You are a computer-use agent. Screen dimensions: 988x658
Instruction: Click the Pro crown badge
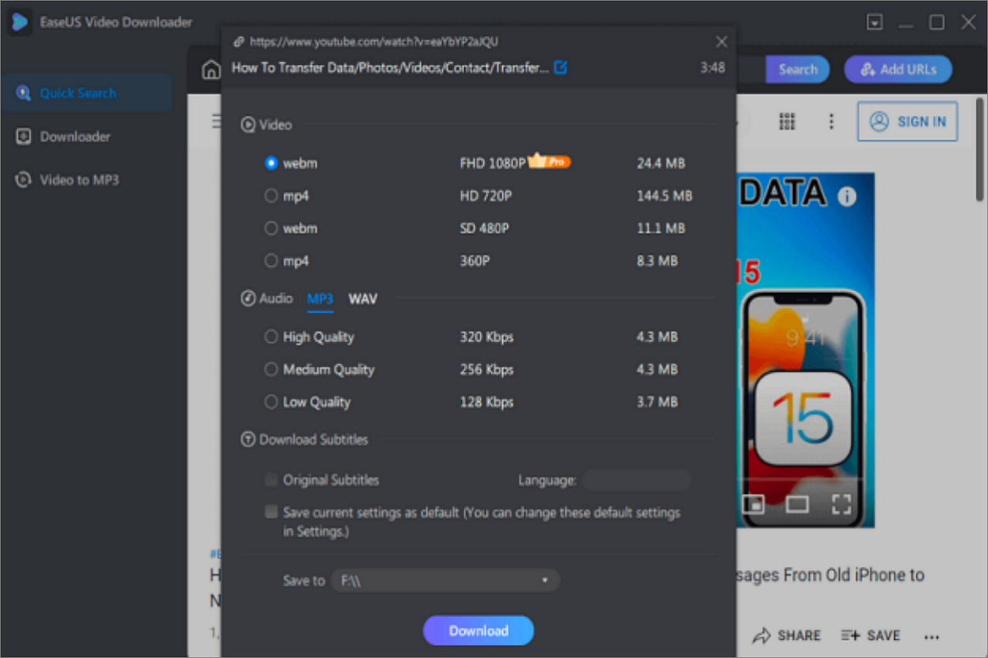[x=549, y=161]
